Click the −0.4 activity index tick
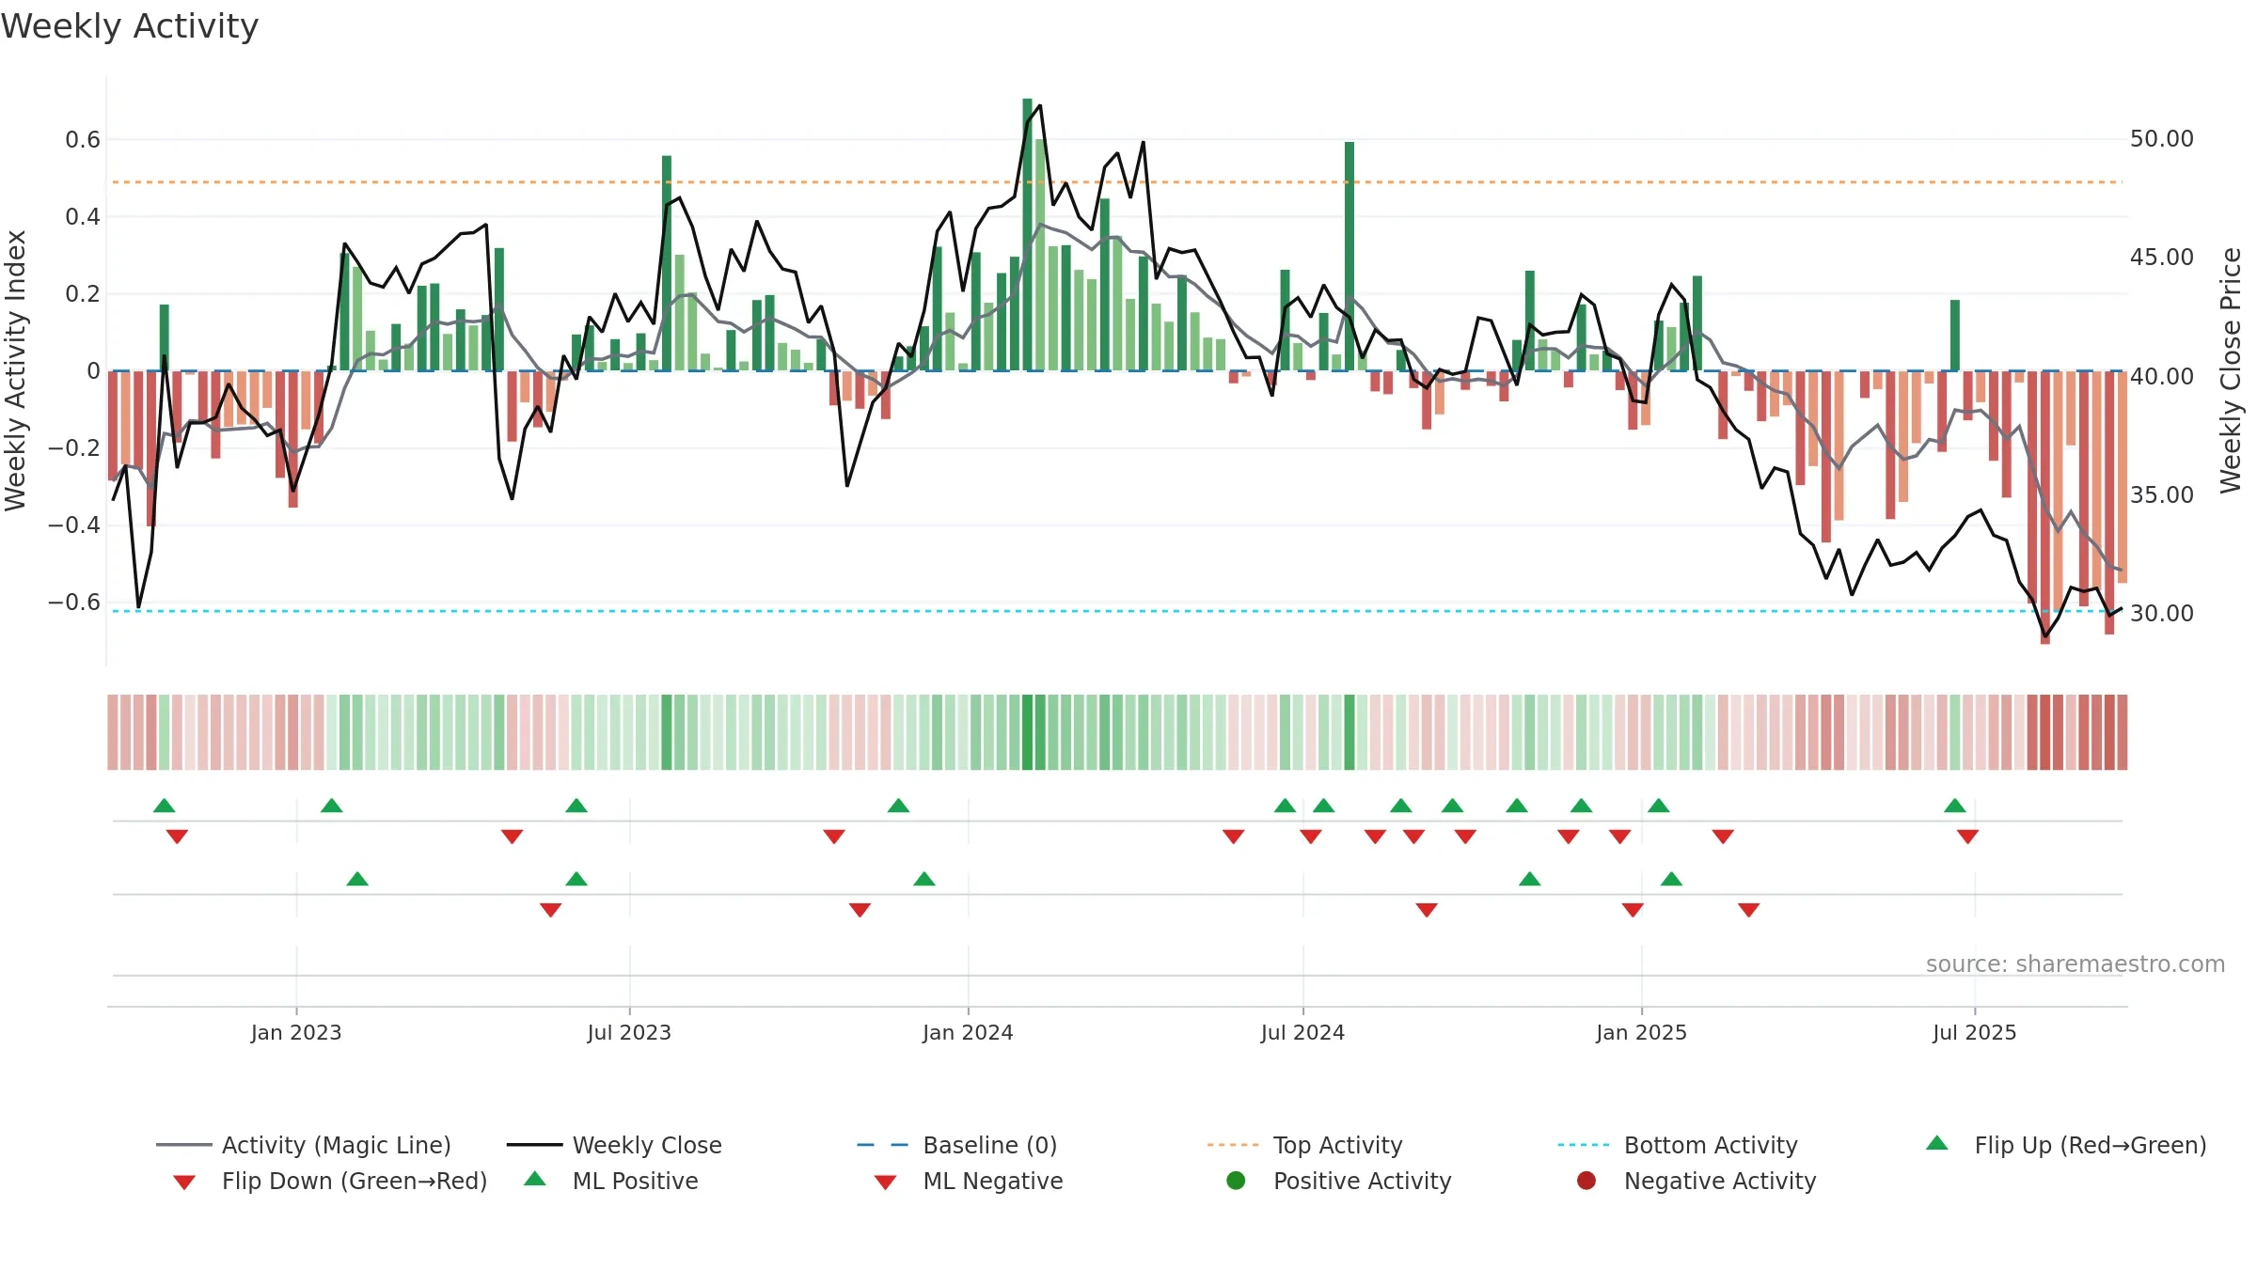The height and width of the screenshot is (1269, 2257). click(x=74, y=525)
